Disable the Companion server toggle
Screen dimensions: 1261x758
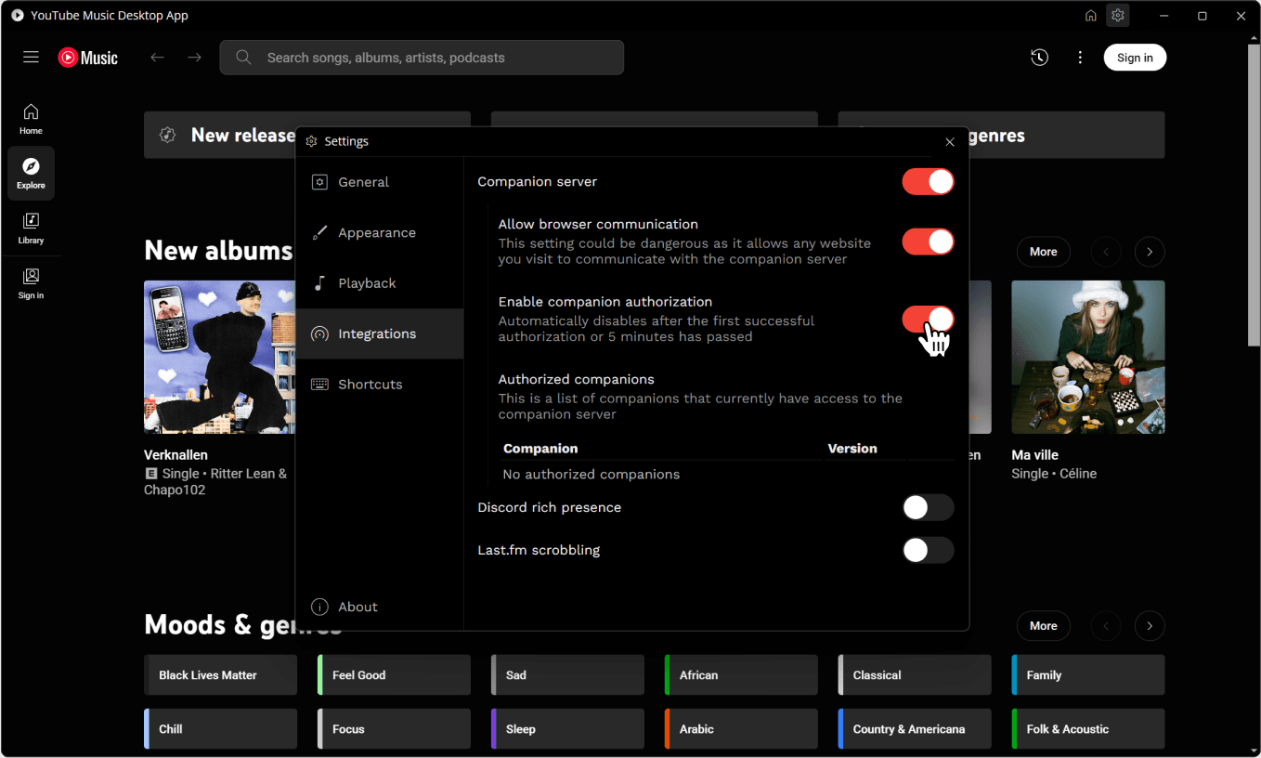pos(928,181)
